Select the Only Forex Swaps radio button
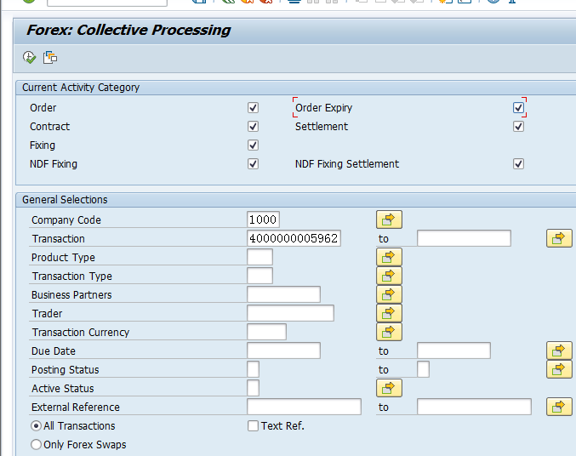The height and width of the screenshot is (456, 576). coord(36,445)
